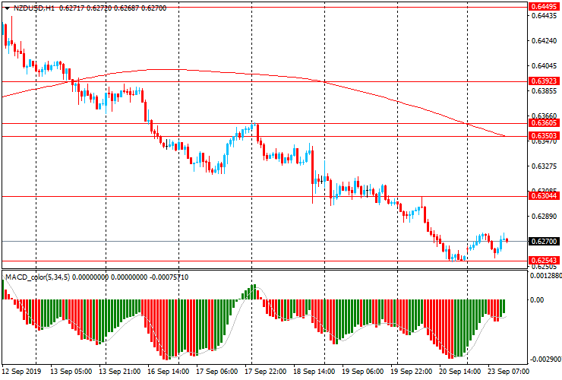
Task: Click the 12 Sep 2019 date label
Action: pos(22,372)
